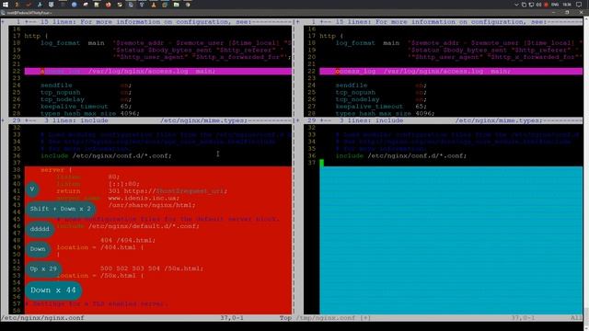Click the /etc/nginx/nginx.conf status line
This screenshot has height=331, width=589.
42,318
